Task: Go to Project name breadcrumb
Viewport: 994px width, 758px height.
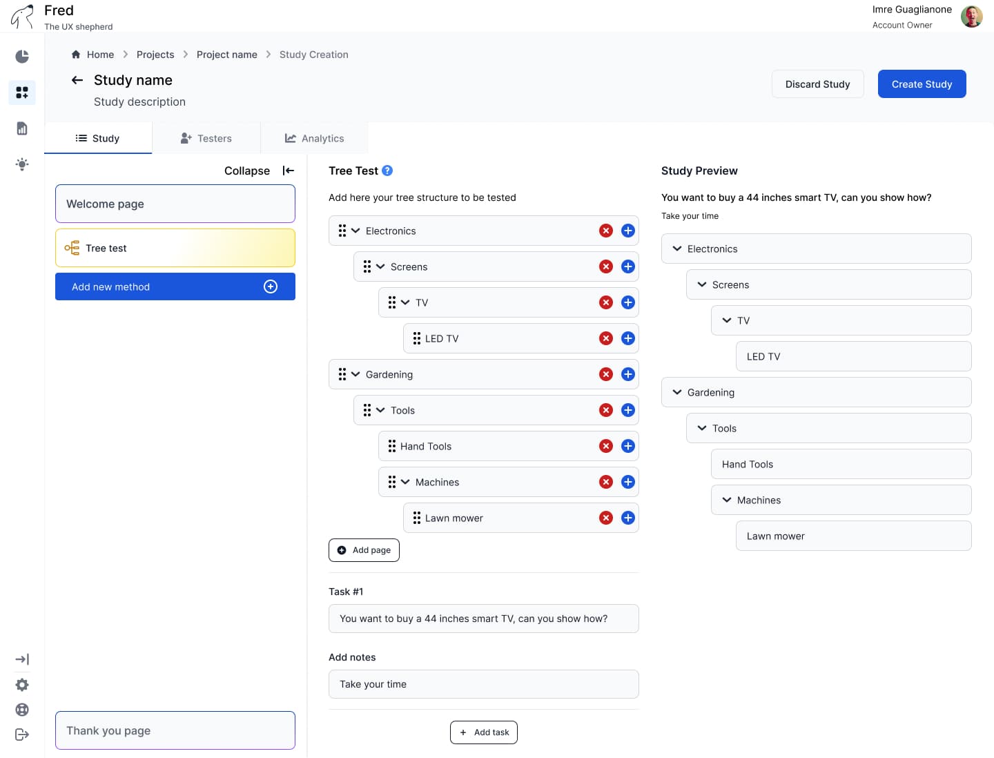Action: click(227, 55)
